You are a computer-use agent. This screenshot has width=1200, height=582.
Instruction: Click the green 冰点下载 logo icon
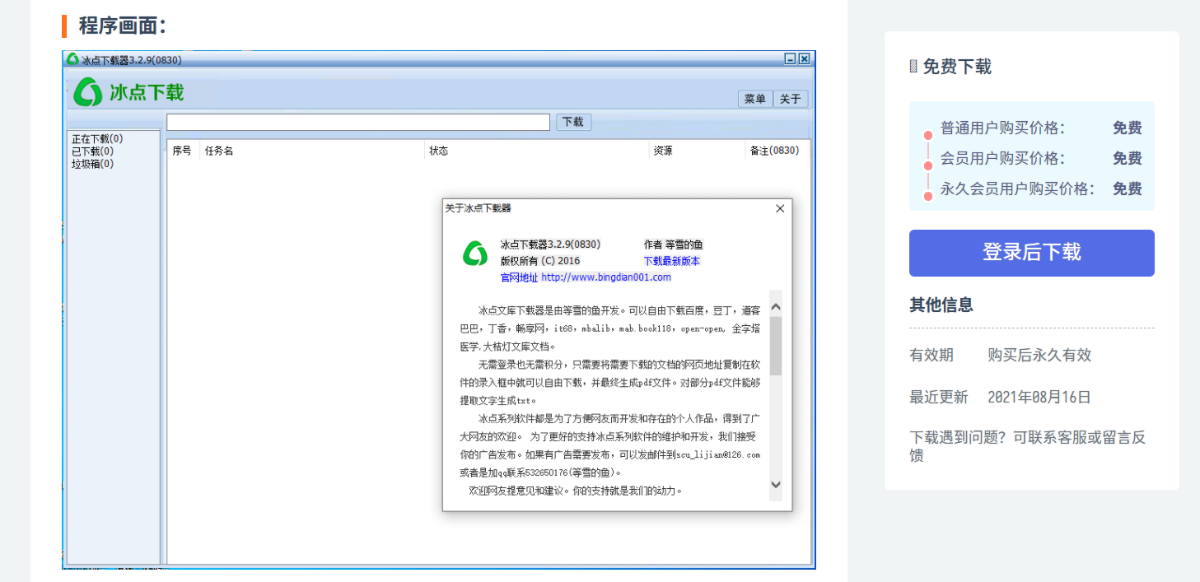pyautogui.click(x=87, y=92)
